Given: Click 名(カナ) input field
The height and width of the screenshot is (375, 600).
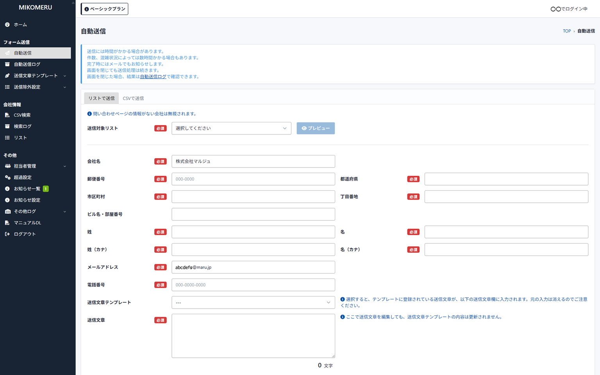Looking at the screenshot, I should [x=506, y=250].
